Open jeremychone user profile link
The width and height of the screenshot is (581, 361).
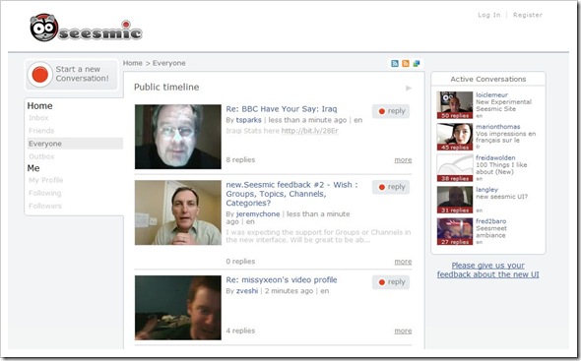tap(258, 214)
